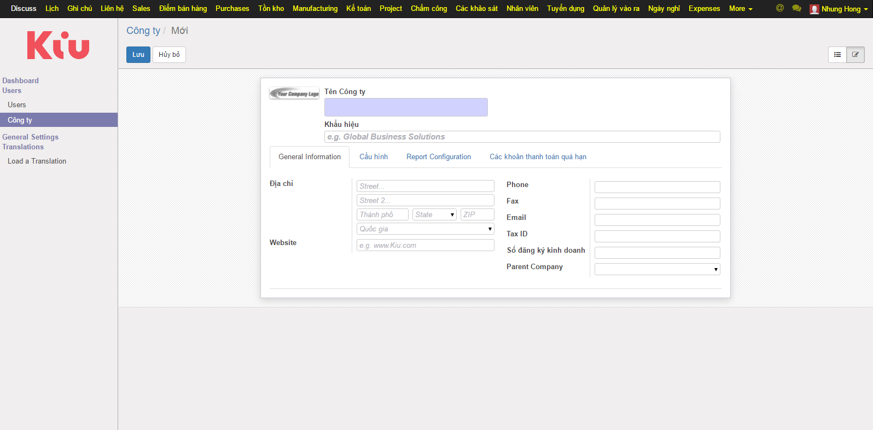
Task: Open the State dropdown
Action: point(434,214)
